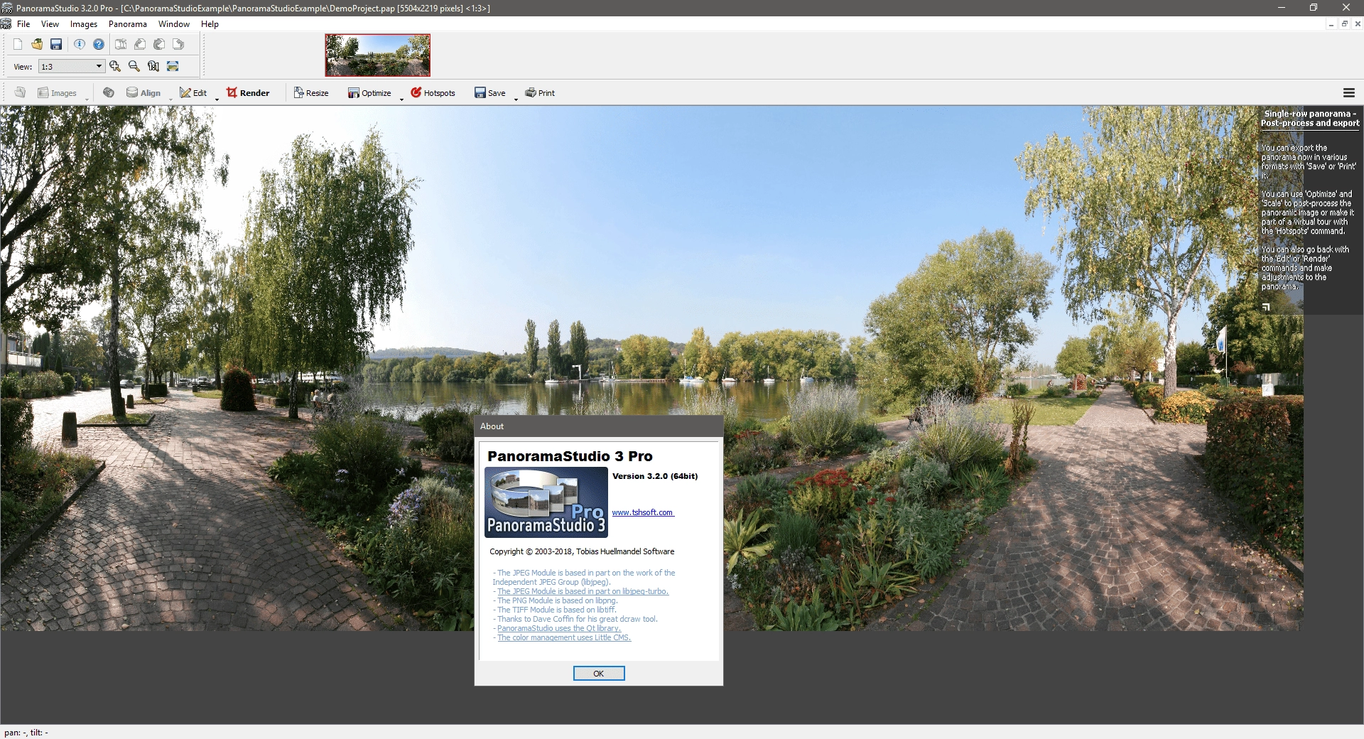Open the Panorama menu

[x=128, y=24]
